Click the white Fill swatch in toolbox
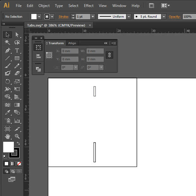The image size is (196, 196). (8, 147)
